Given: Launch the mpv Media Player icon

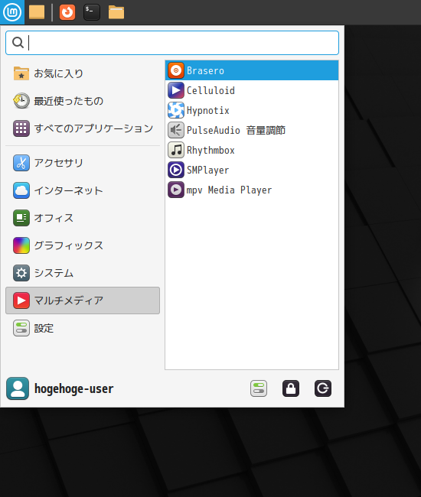Looking at the screenshot, I should [x=176, y=190].
